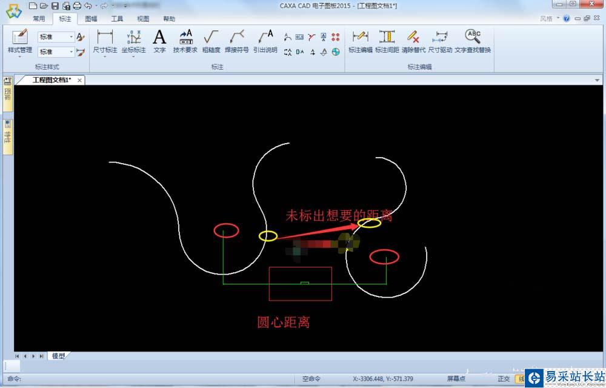The image size is (606, 388).
Task: Select the 粗糙度 roughness symbol tool
Action: 211,41
